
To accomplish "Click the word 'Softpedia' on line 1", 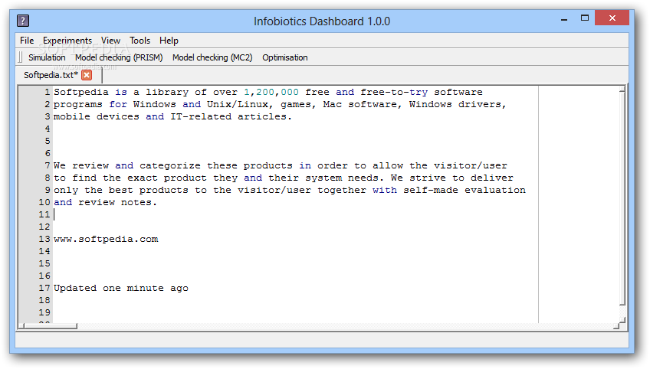I will tap(81, 92).
